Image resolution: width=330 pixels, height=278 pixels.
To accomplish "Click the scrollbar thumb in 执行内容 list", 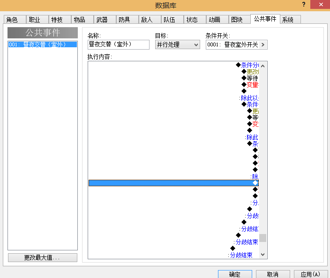I will point(262,238).
